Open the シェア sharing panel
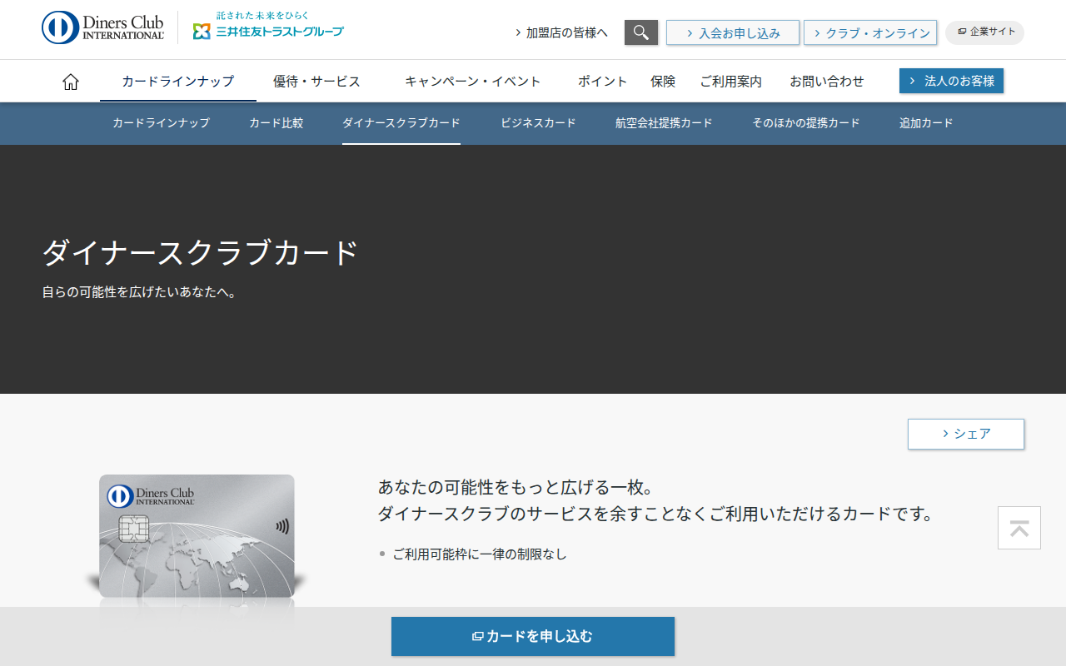The height and width of the screenshot is (666, 1066). (x=965, y=434)
